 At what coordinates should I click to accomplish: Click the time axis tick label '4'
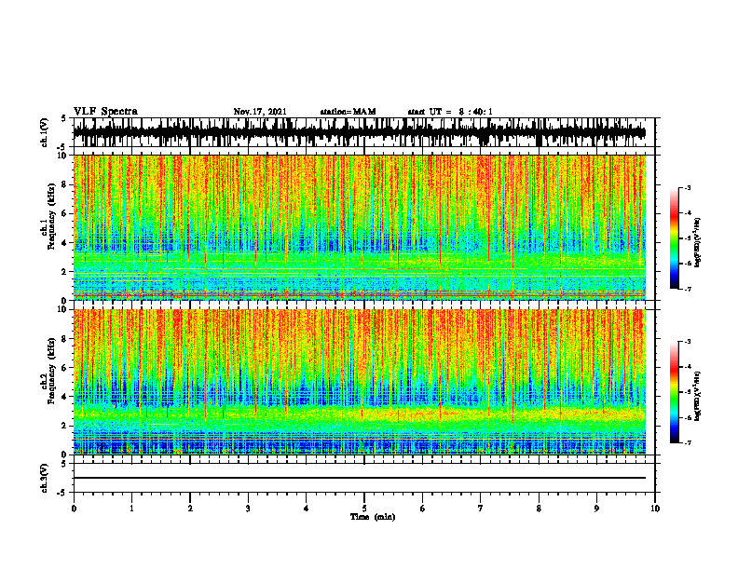(x=307, y=509)
